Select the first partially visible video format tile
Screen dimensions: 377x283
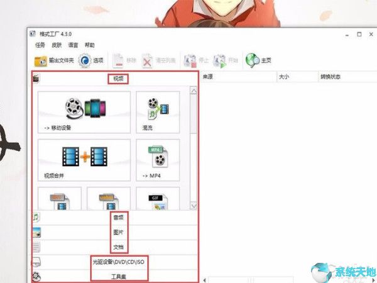click(x=60, y=199)
